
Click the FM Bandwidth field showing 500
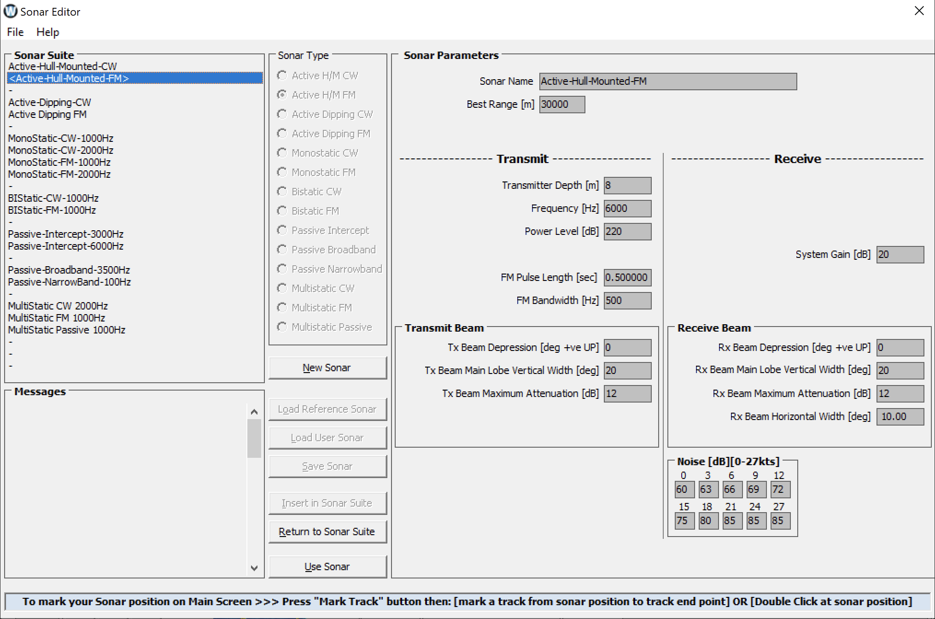click(x=627, y=301)
